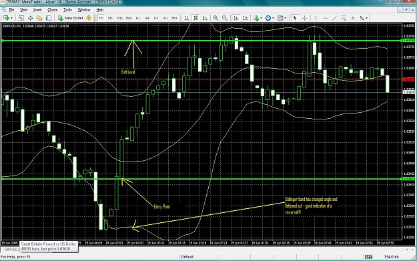Switch chart to bar chart mode
Viewport: 417px width, 261px height.
tap(186, 18)
